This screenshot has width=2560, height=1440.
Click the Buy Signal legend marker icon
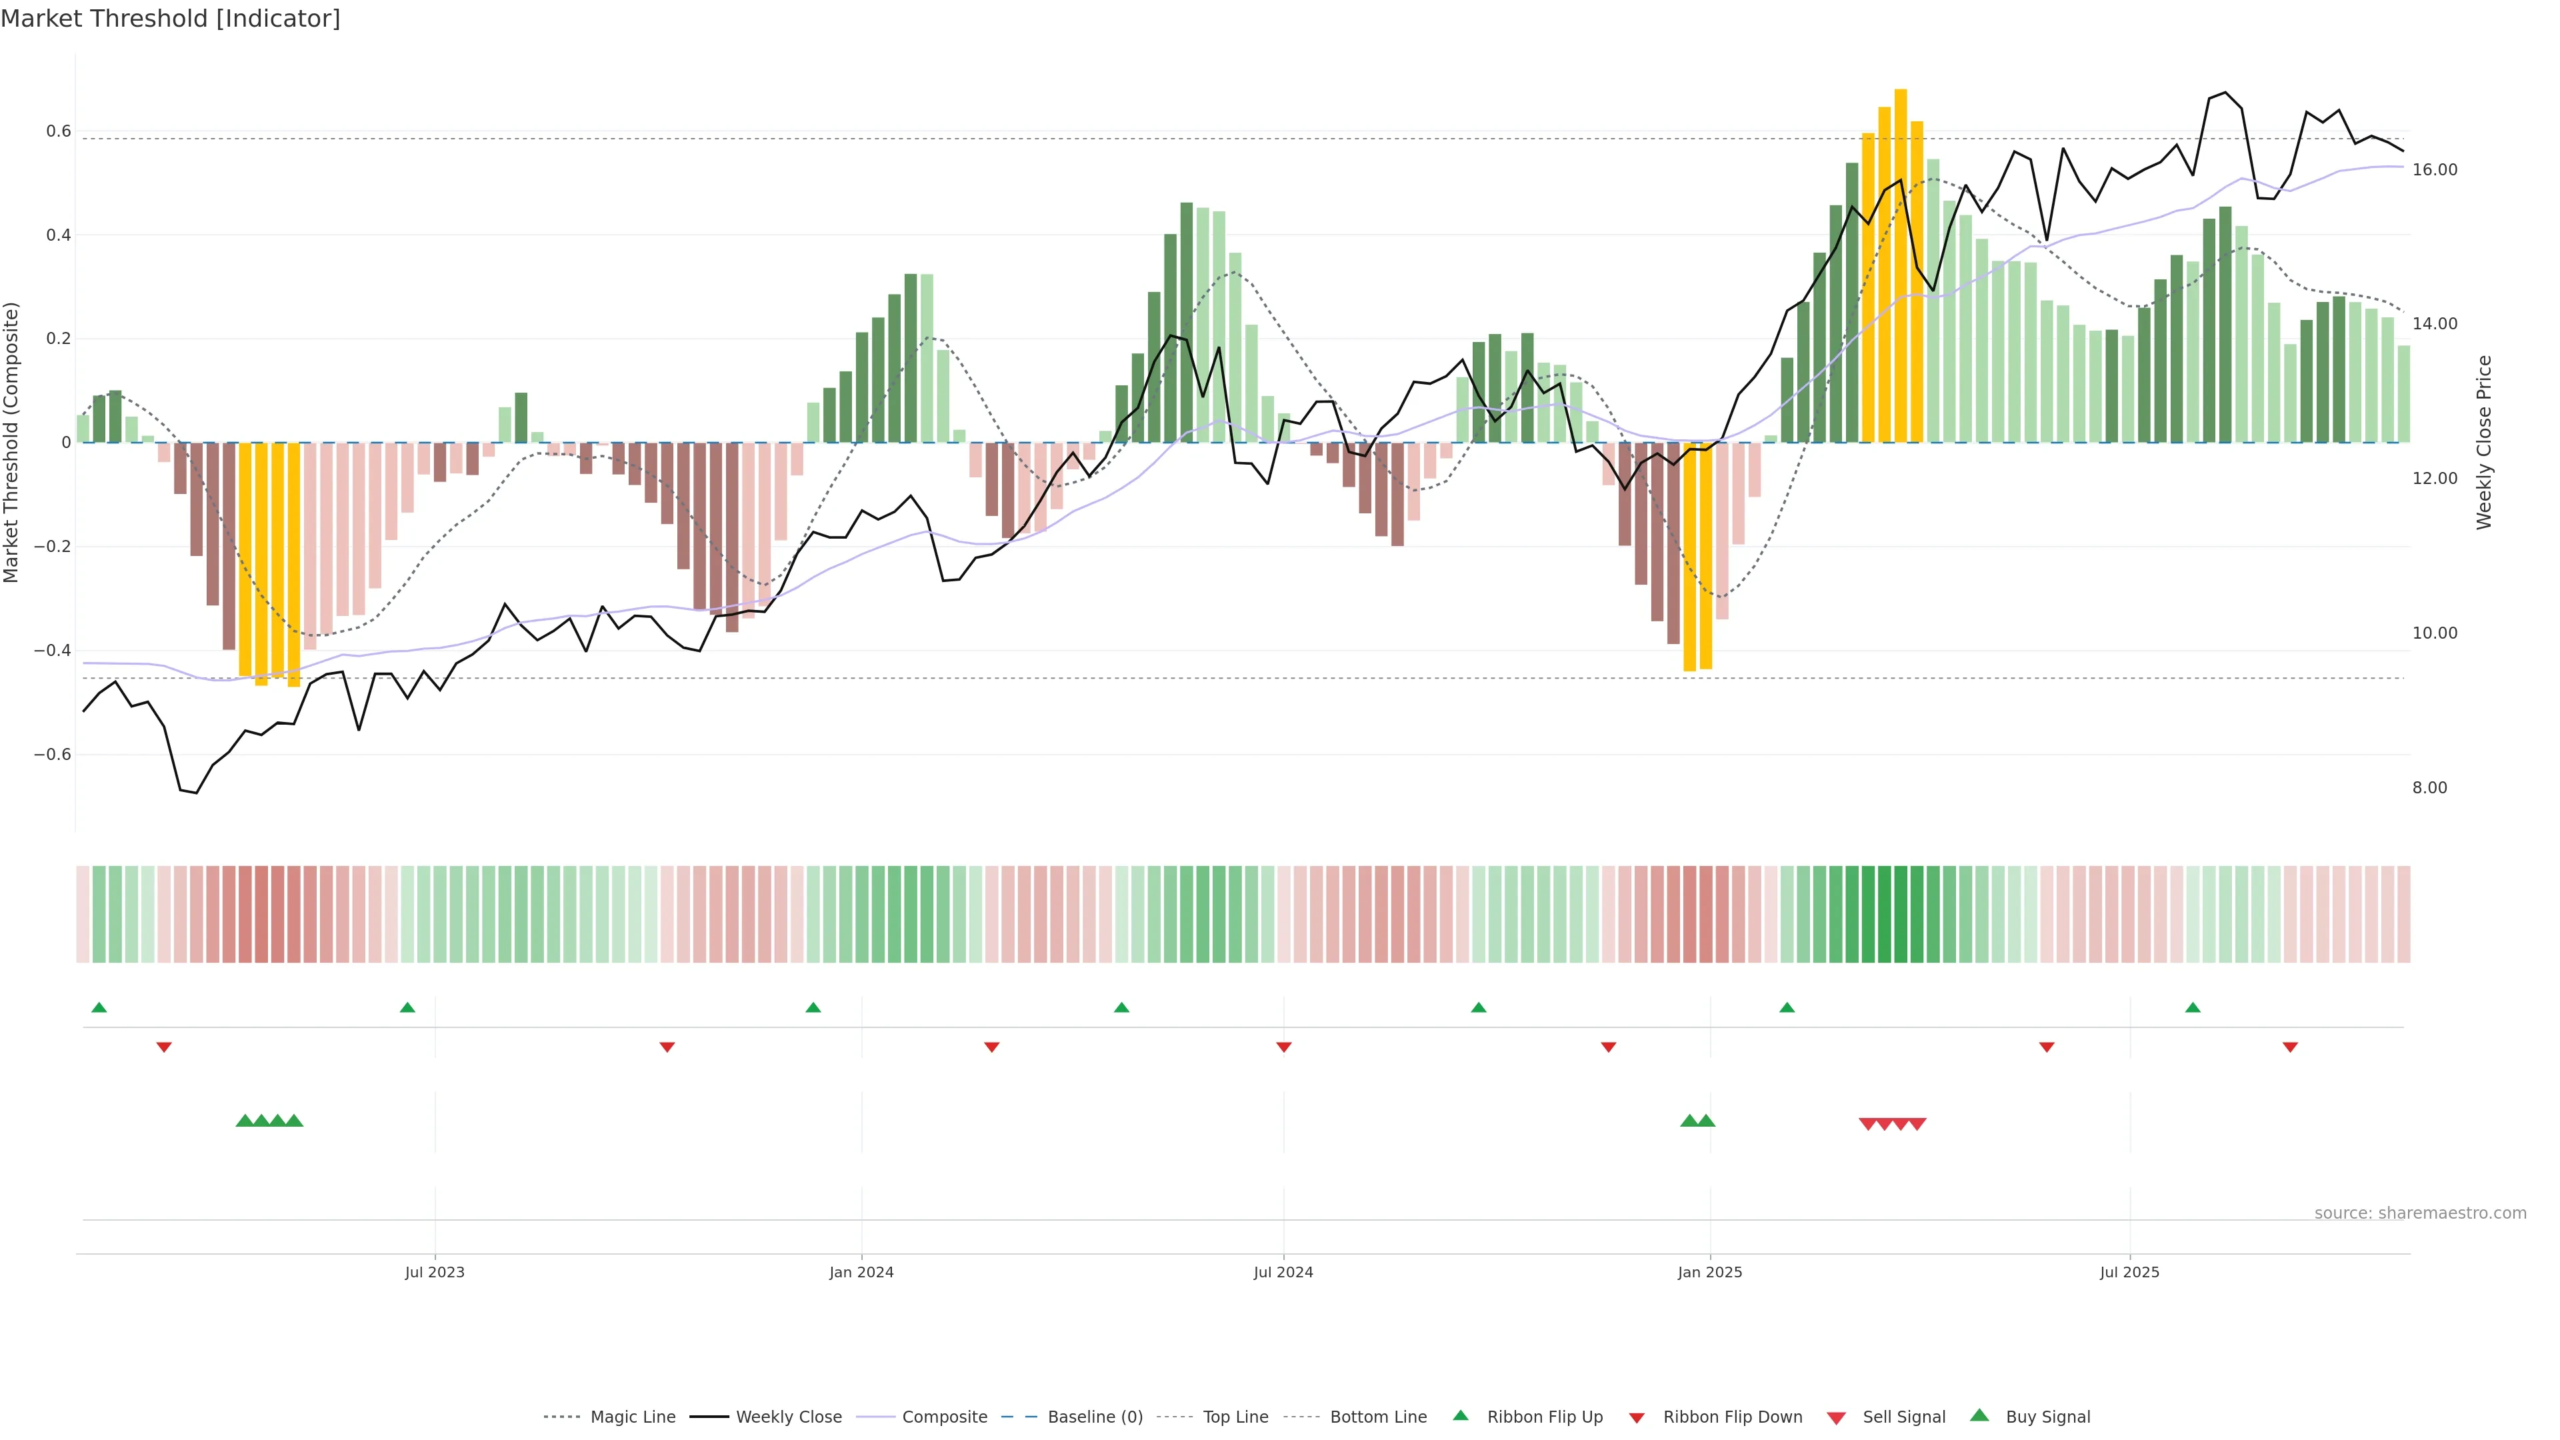(1979, 1415)
